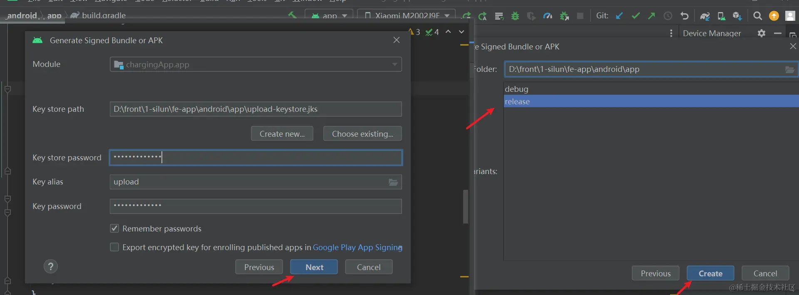
Task: Open Git history via the clock icon
Action: (x=668, y=16)
